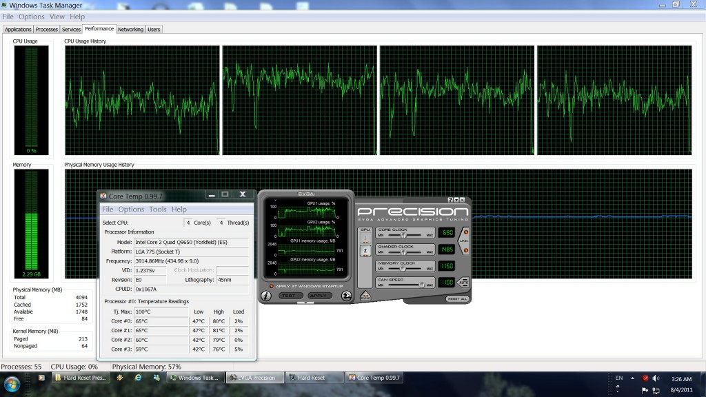Image resolution: width=706 pixels, height=397 pixels.
Task: Toggle Apply at Windows Startup
Action: pos(272,285)
